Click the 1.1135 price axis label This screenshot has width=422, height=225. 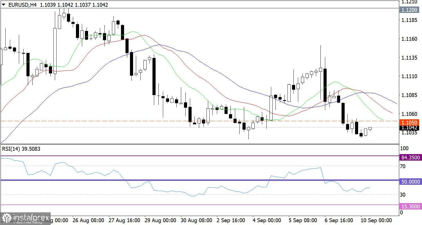coord(409,58)
